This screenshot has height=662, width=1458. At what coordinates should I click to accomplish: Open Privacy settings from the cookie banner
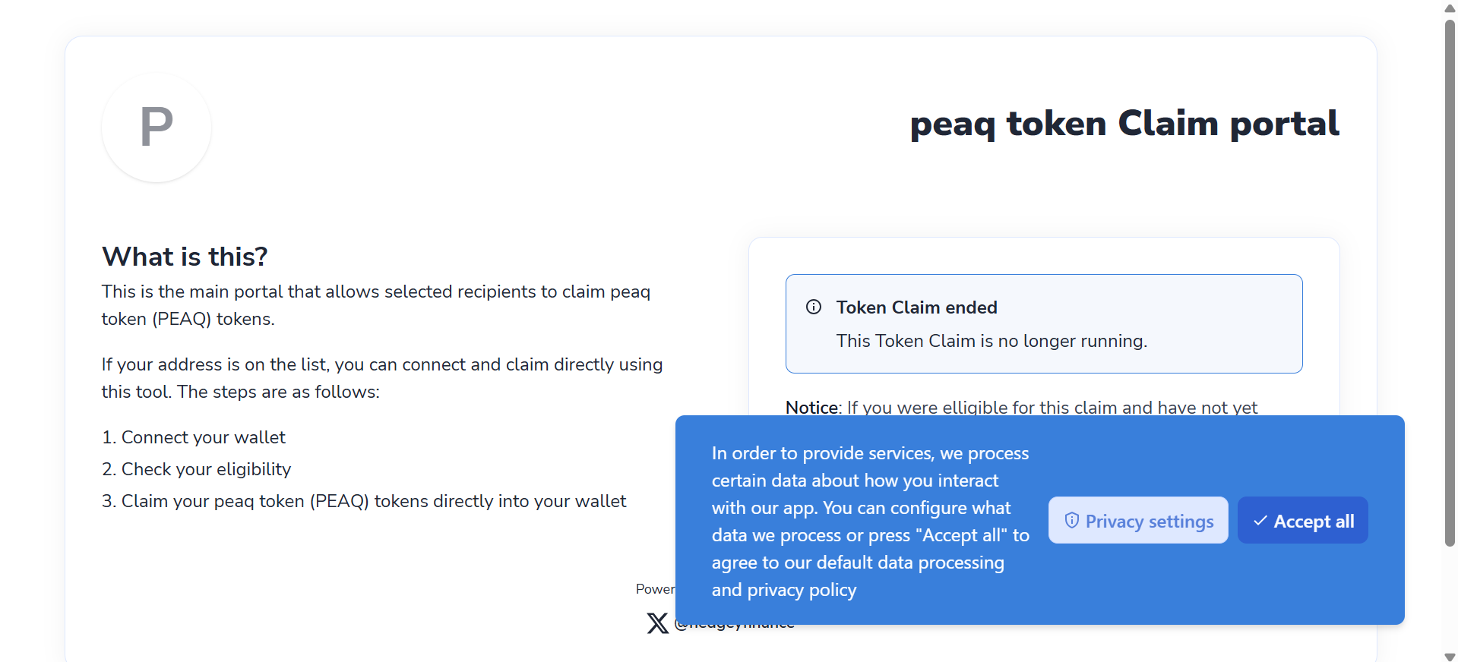tap(1138, 521)
